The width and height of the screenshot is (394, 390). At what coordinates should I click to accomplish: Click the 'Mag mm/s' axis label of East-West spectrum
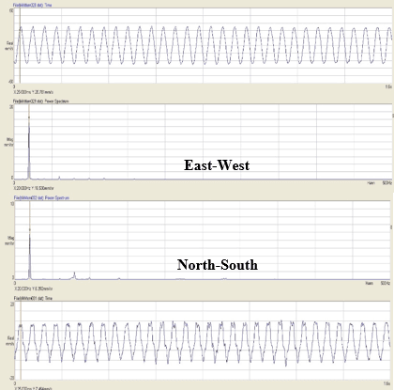pos(9,142)
